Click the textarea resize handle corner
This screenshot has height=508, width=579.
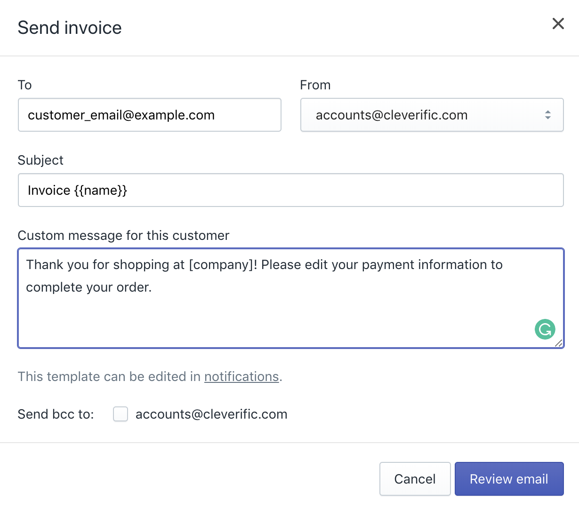559,343
